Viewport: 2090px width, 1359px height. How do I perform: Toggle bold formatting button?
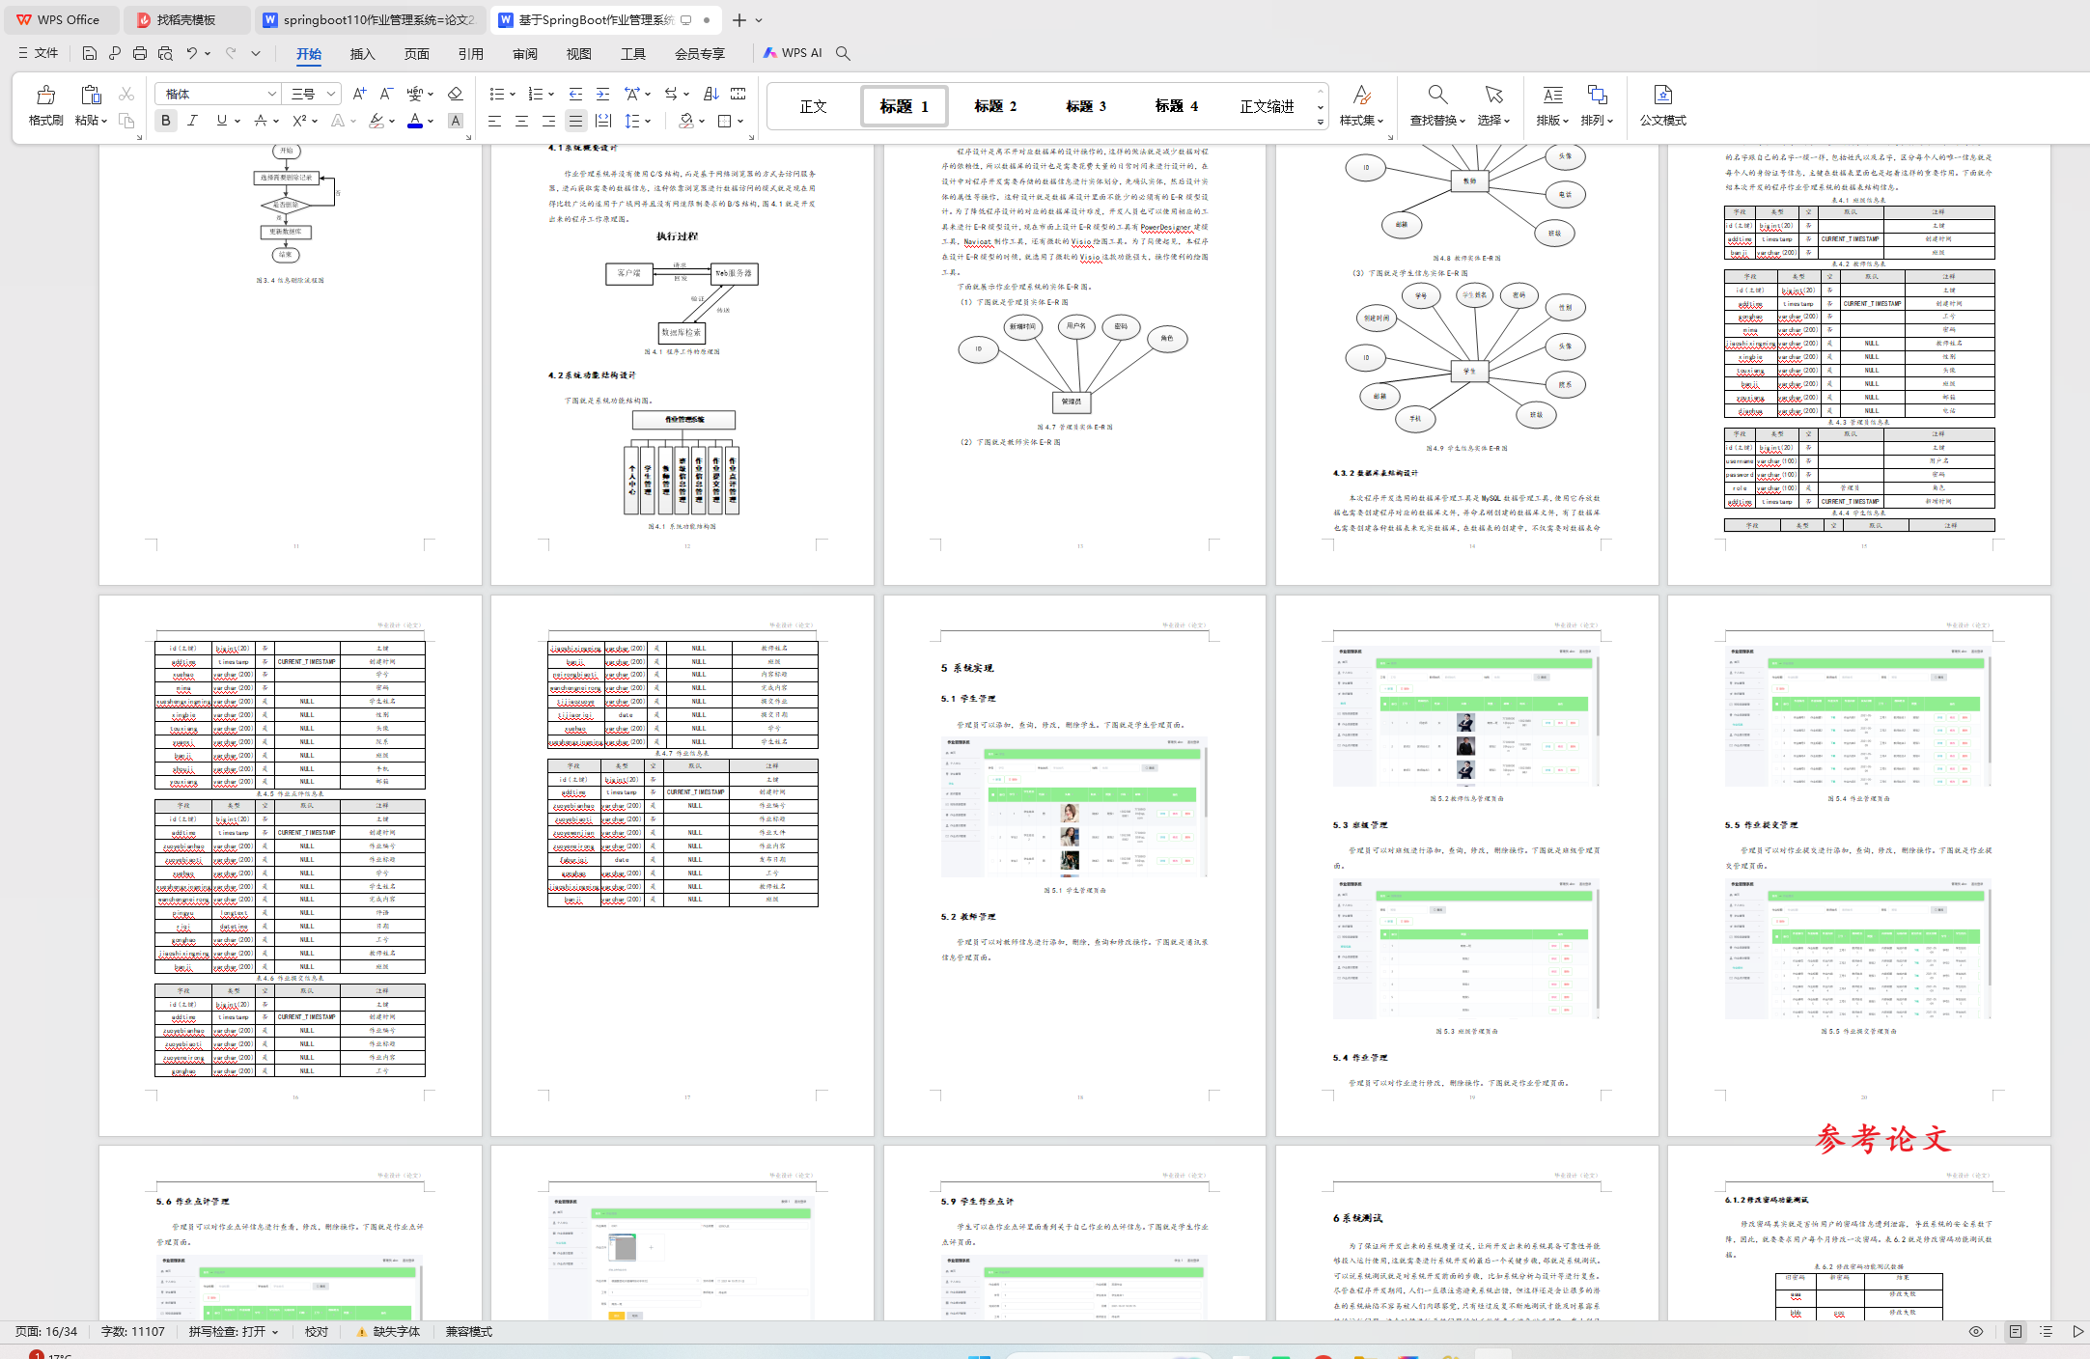166,121
